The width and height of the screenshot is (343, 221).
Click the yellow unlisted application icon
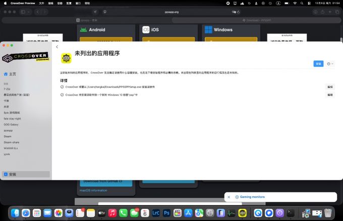pyautogui.click(x=66, y=58)
